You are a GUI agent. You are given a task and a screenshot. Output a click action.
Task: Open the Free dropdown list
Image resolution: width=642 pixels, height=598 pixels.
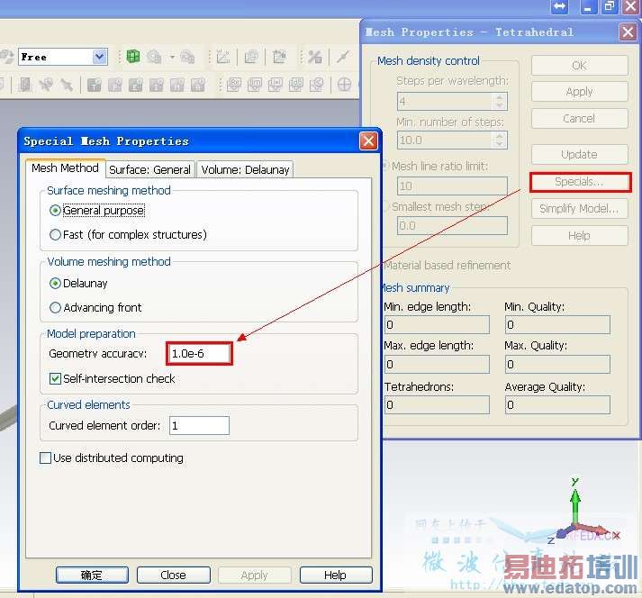[99, 57]
